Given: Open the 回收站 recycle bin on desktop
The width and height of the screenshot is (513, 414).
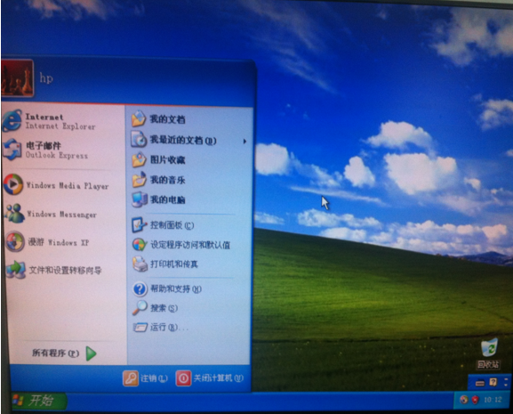Looking at the screenshot, I should click(489, 353).
